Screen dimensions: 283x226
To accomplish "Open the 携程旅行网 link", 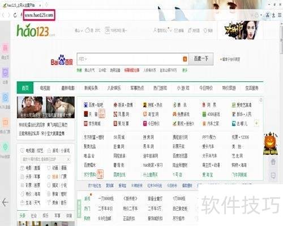I will point(180,137).
